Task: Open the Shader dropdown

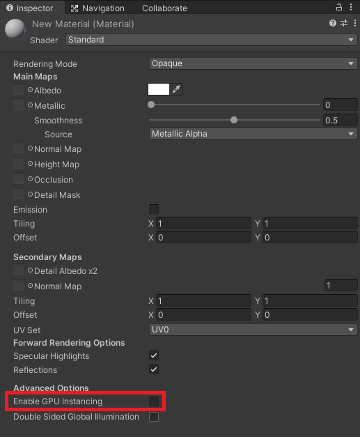Action: coord(212,40)
